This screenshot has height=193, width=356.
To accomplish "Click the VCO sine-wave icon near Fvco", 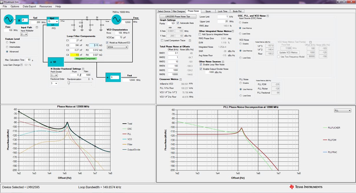I will 117,20.
